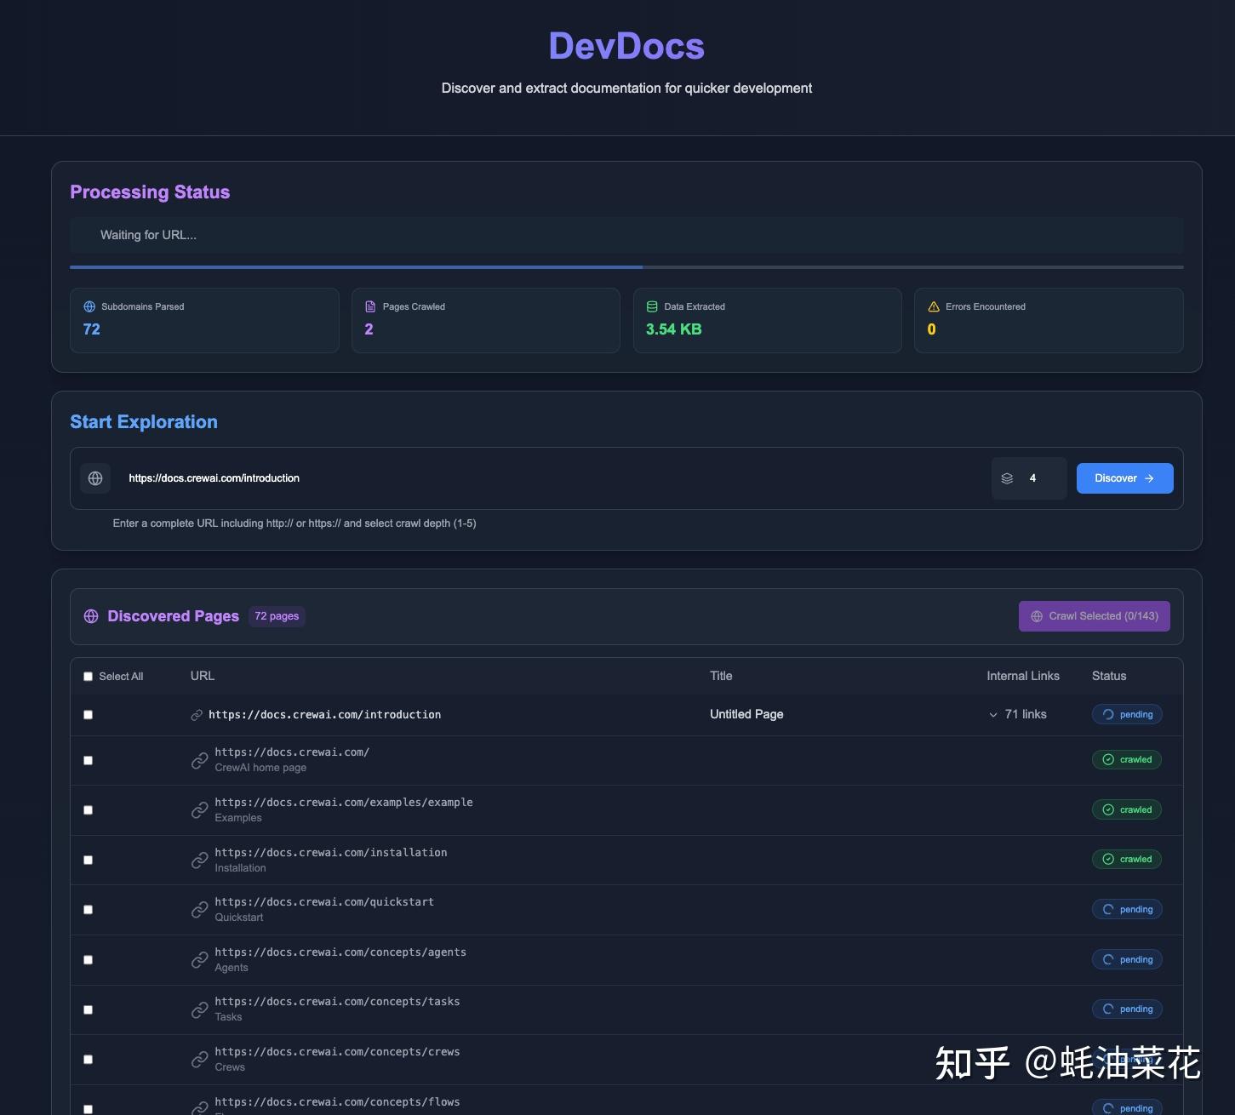Open the crawl depth selector showing 4
The image size is (1235, 1115).
tap(1029, 478)
